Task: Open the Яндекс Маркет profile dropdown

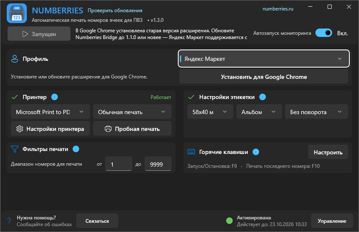Action: click(264, 59)
